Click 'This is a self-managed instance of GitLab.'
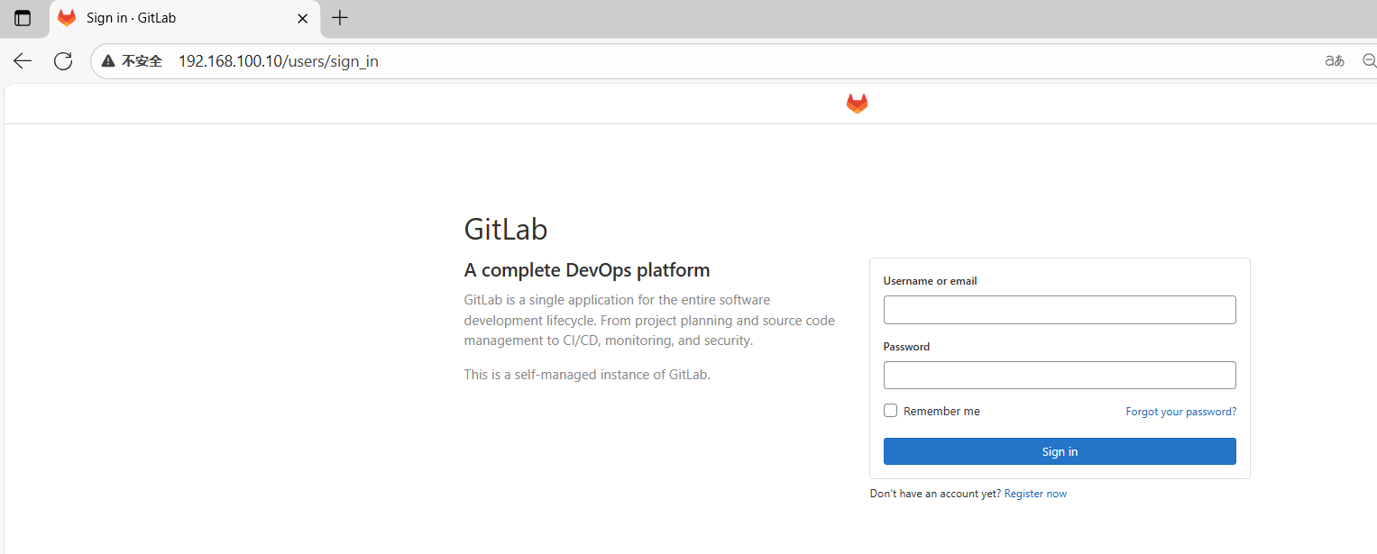 click(587, 375)
